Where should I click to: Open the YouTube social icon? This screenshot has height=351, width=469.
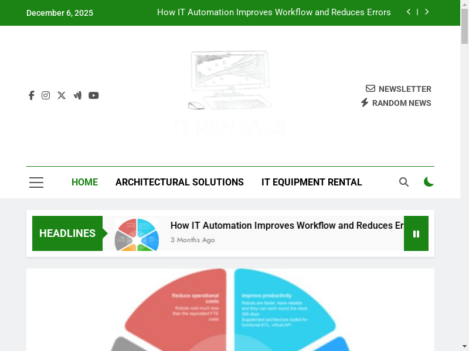[94, 95]
